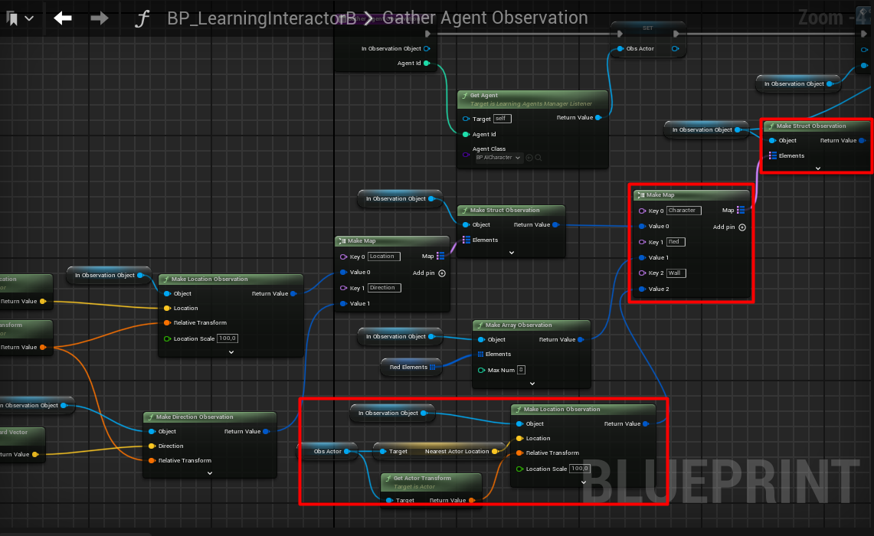Click the Target self field on Get Agent

502,119
